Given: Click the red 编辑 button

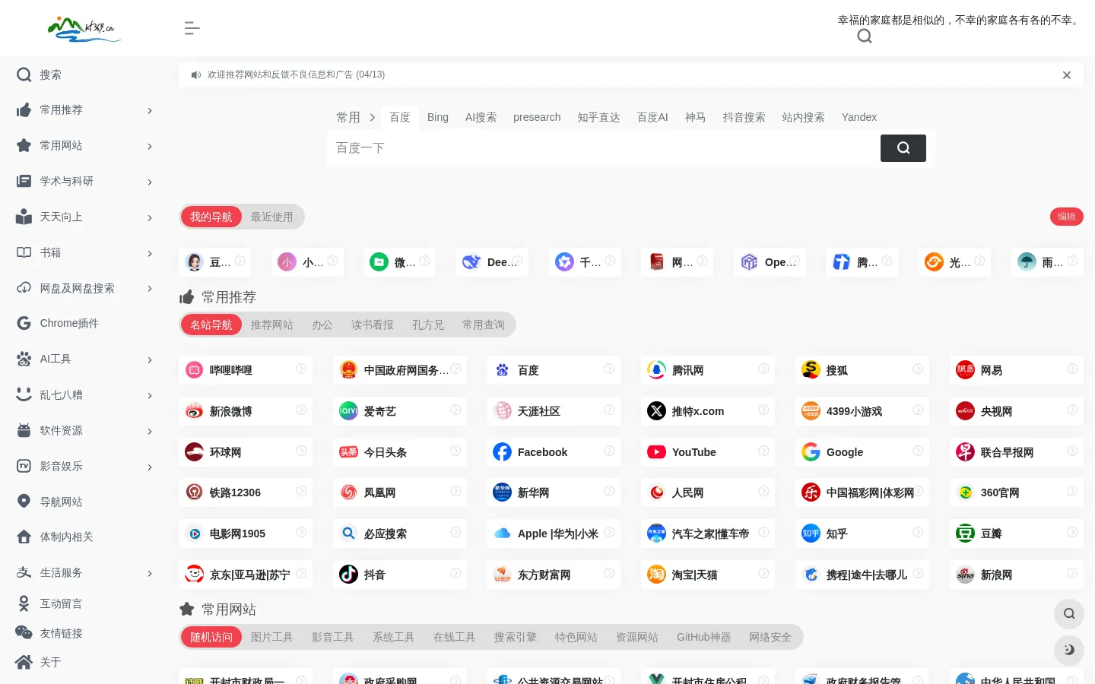Looking at the screenshot, I should 1067,217.
